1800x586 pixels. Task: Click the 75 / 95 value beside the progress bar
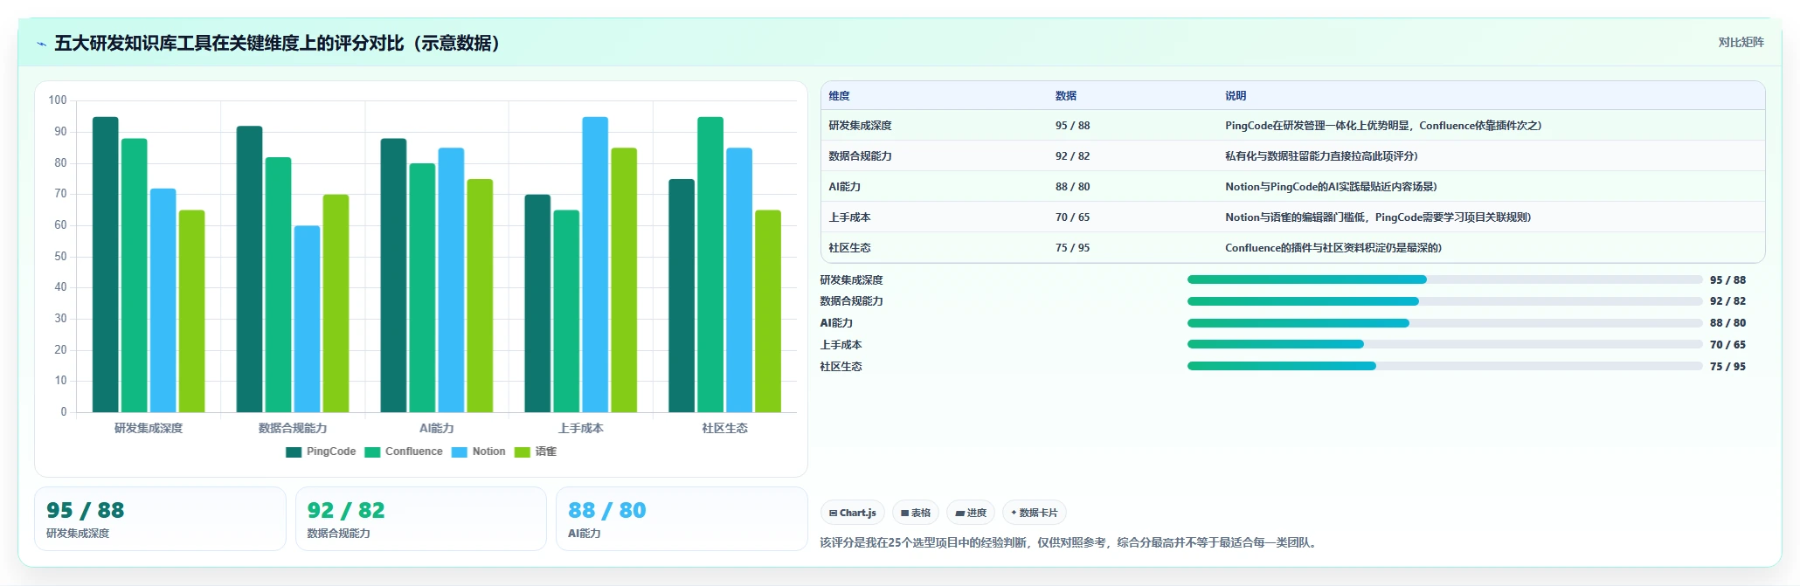click(x=1727, y=367)
